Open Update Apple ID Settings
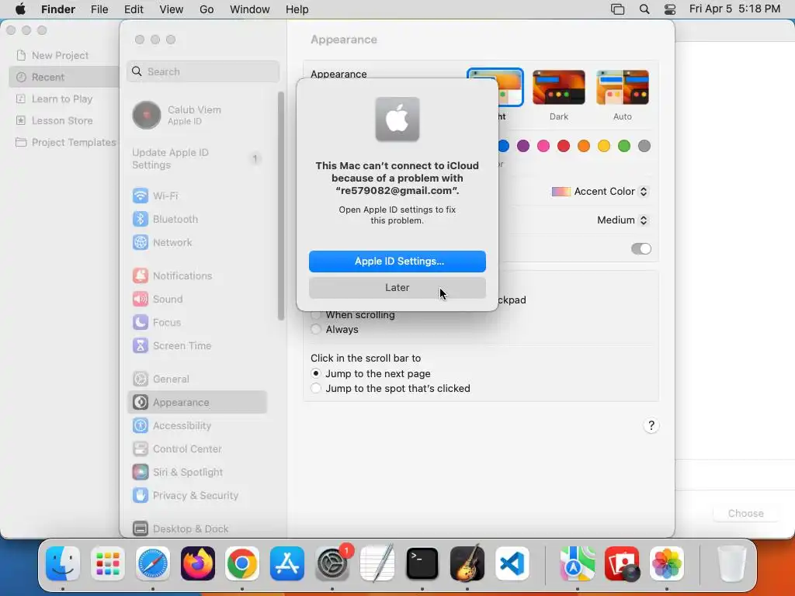This screenshot has width=795, height=596. click(x=197, y=158)
